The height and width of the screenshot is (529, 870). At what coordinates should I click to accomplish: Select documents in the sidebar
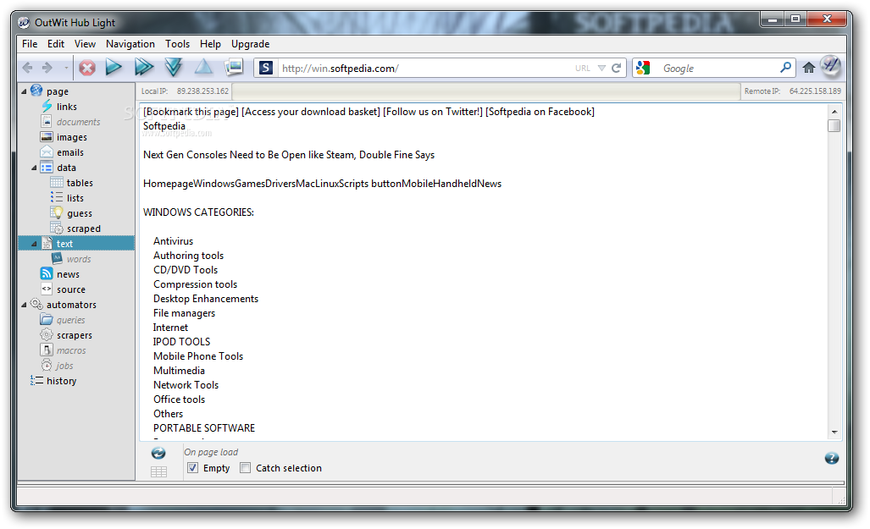78,122
